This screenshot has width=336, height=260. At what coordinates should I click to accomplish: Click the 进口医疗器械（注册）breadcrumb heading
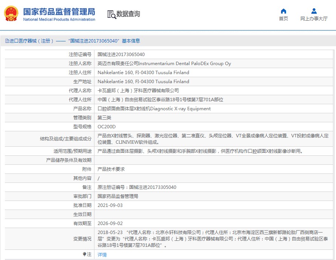pos(31,41)
